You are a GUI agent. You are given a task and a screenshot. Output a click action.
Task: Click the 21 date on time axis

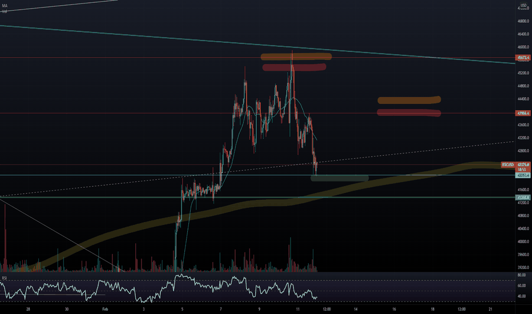490,309
